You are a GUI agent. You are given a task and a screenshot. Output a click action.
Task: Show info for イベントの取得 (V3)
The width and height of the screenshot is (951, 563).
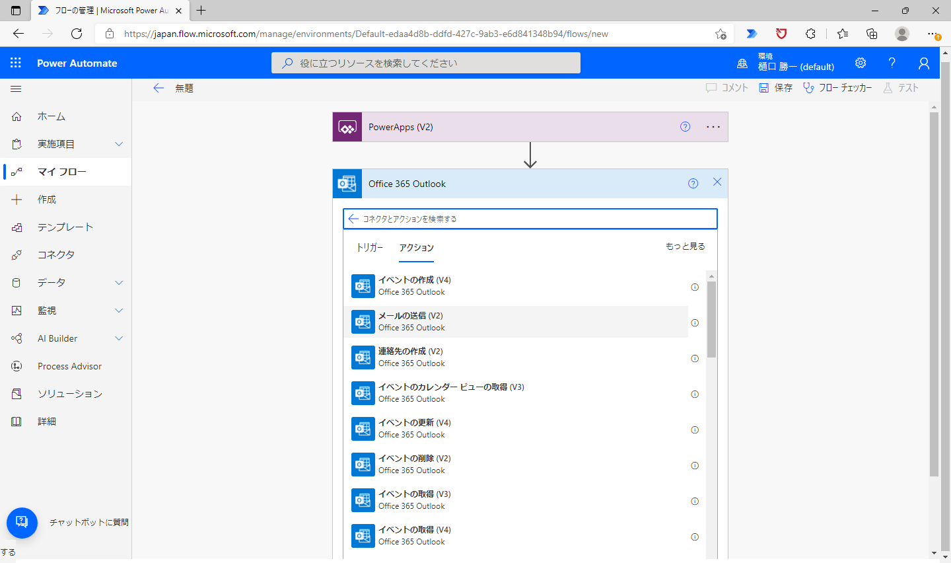(695, 502)
